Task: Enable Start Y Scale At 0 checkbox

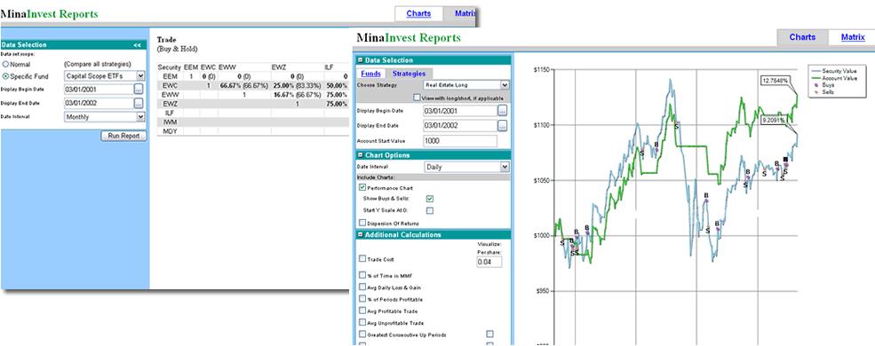Action: [430, 210]
